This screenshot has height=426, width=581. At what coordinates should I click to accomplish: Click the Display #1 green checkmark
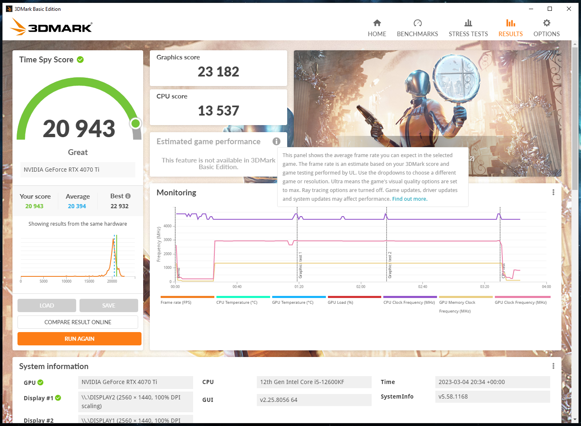click(58, 398)
